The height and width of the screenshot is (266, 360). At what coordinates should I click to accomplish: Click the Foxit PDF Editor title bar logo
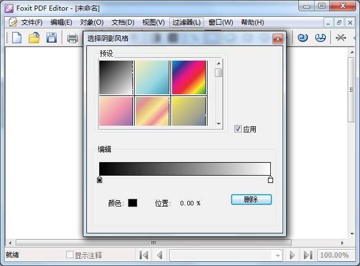click(9, 8)
